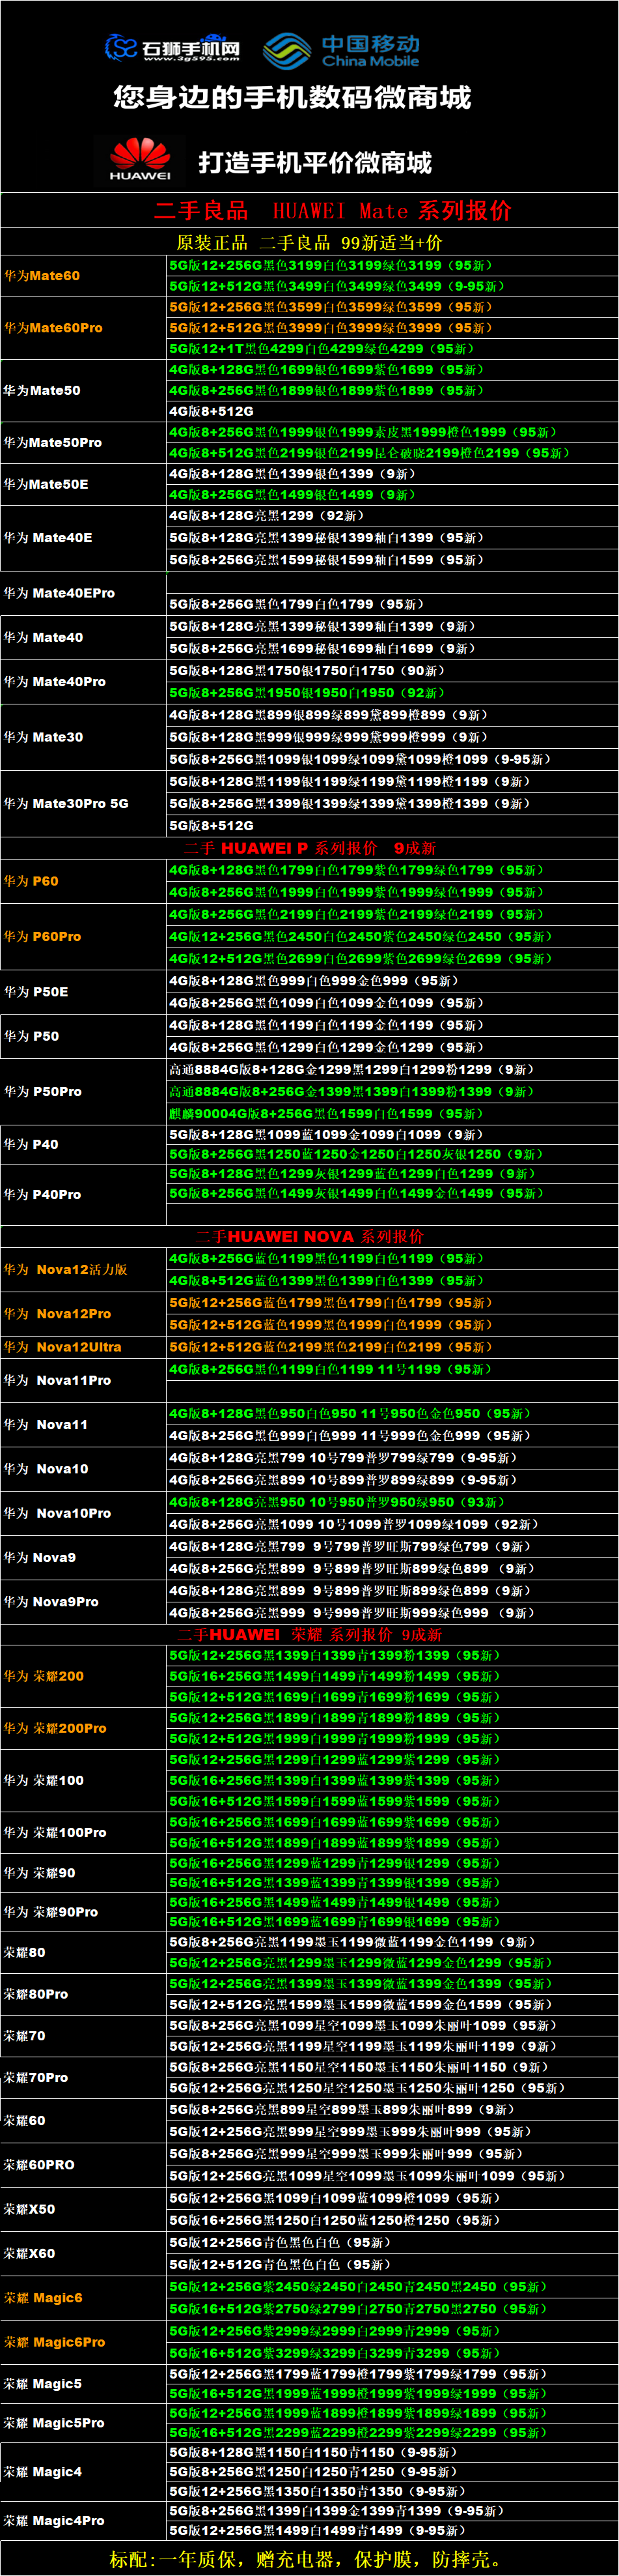Select the 荣耀 Magic6Pro model cell
The height and width of the screenshot is (2576, 619).
[83, 2342]
